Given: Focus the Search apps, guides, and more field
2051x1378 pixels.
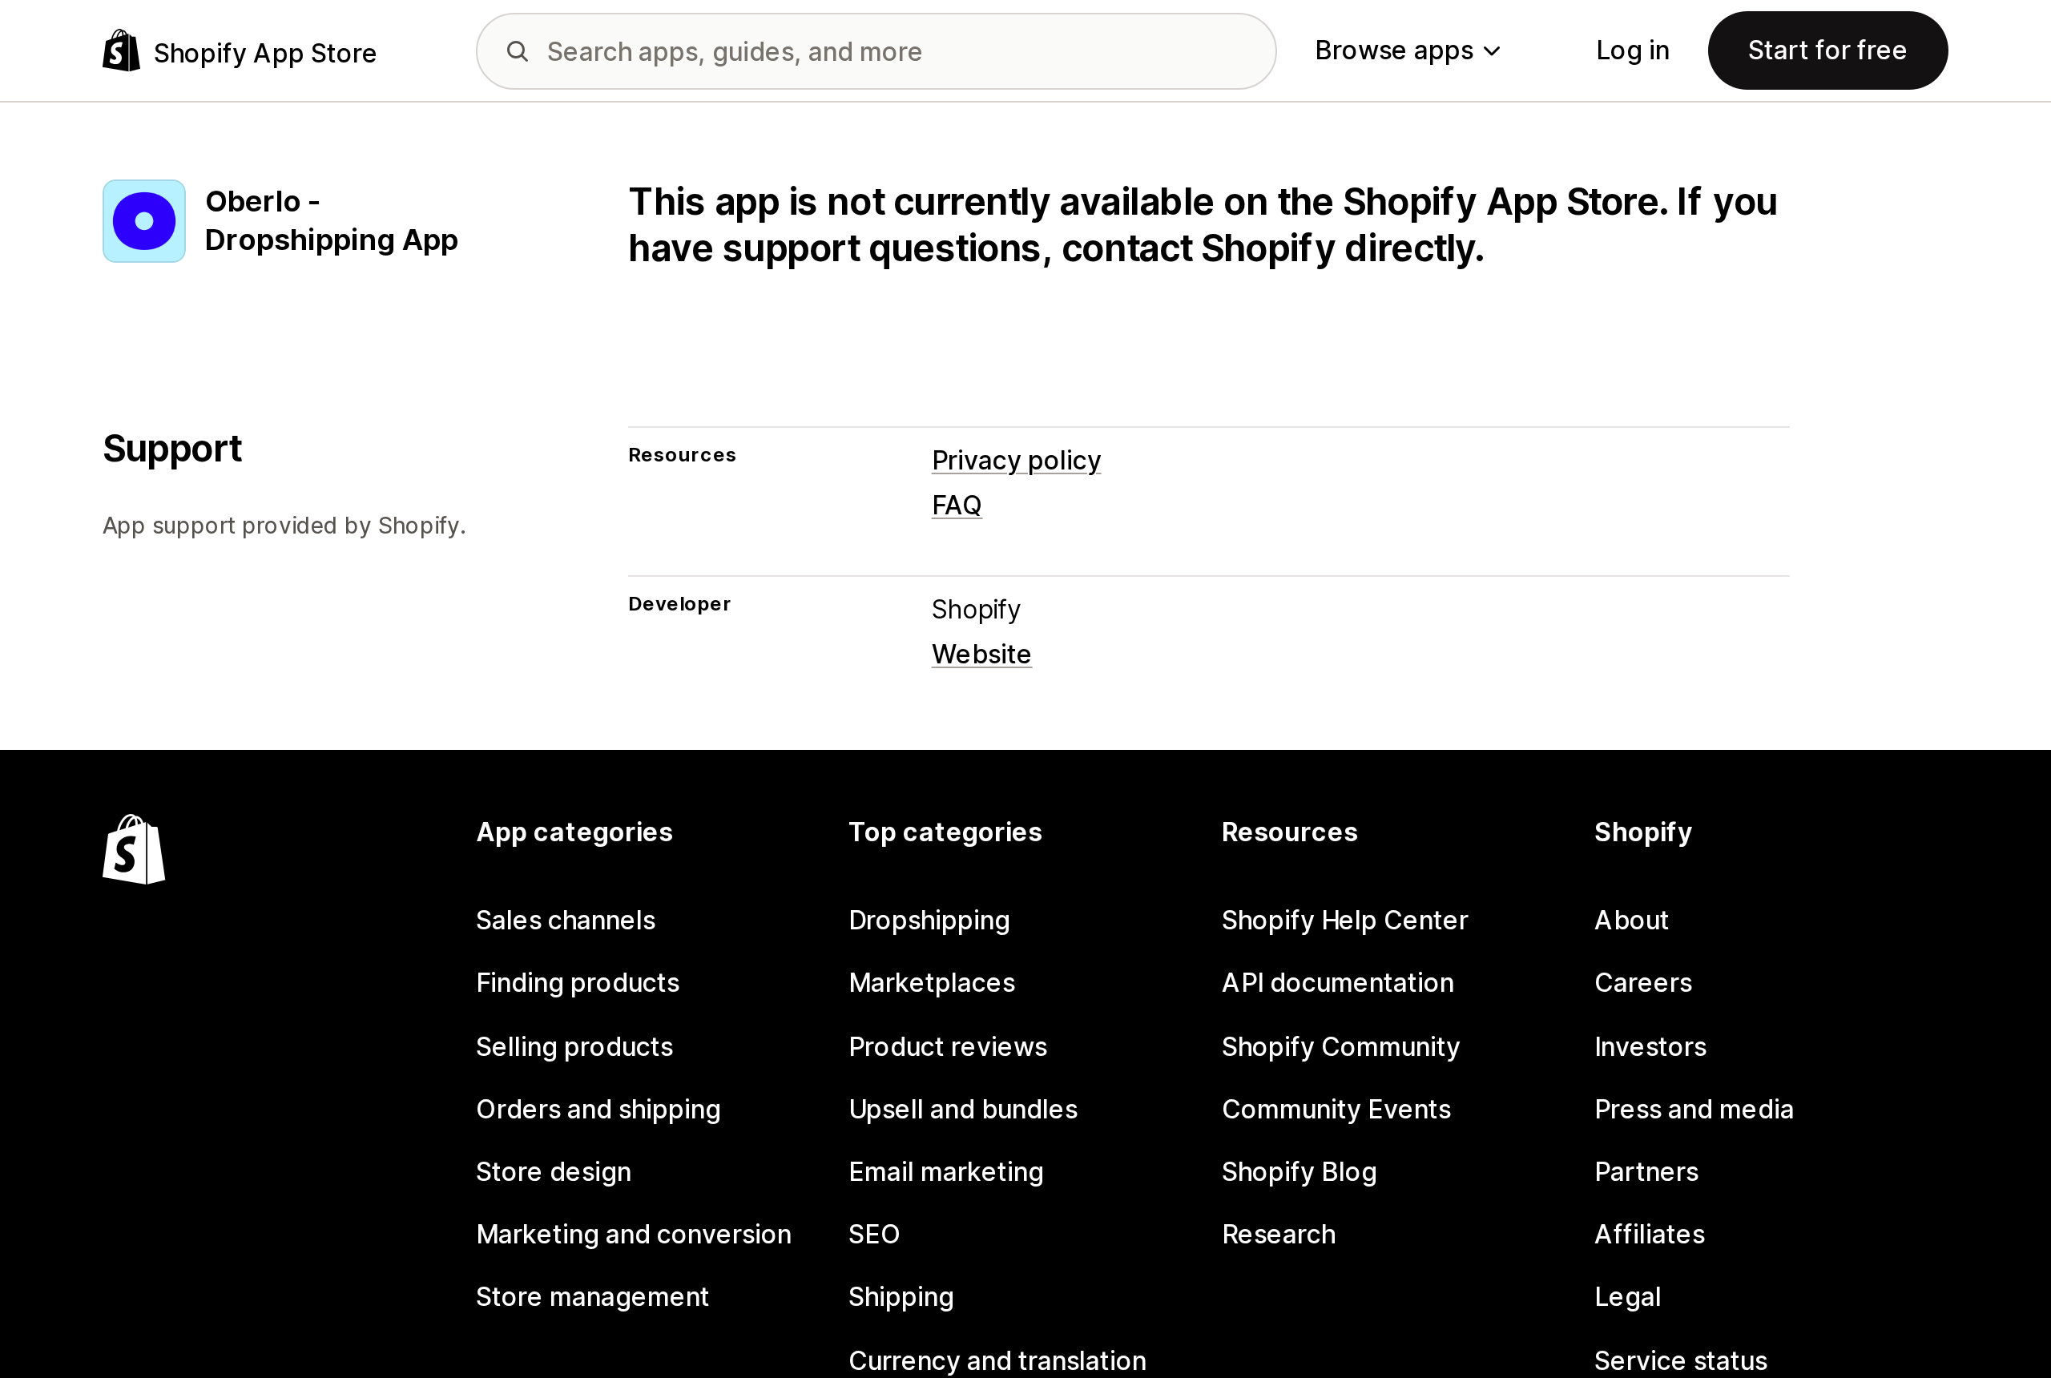Looking at the screenshot, I should 876,51.
